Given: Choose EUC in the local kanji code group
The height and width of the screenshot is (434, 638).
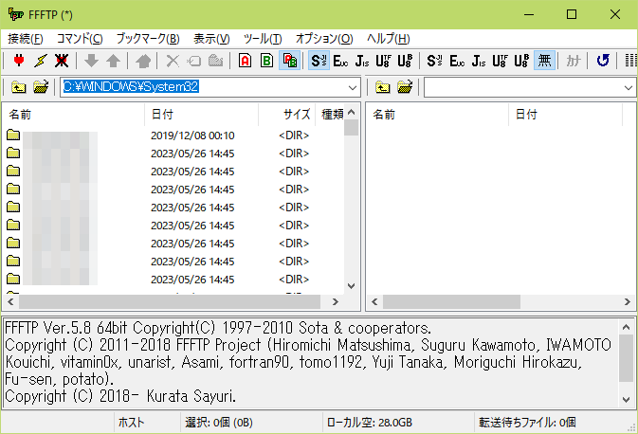Looking at the screenshot, I should click(x=340, y=61).
